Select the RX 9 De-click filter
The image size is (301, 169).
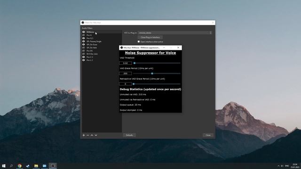102,54
